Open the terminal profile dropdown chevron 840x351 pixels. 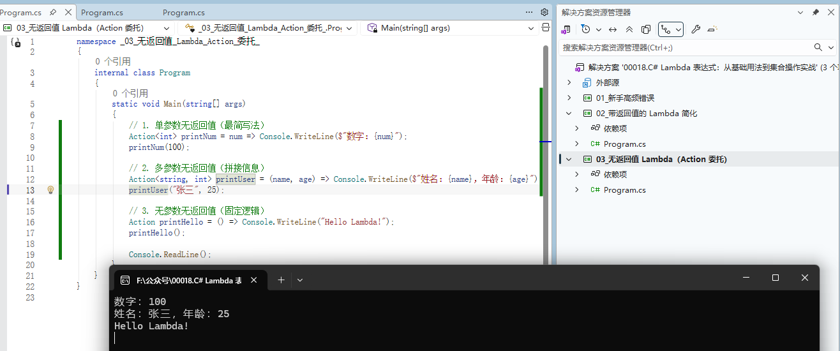point(300,280)
